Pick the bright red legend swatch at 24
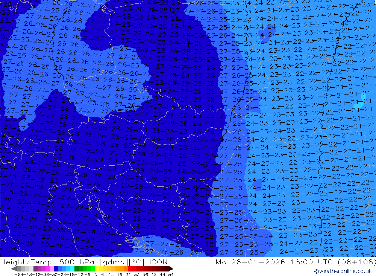 click(x=130, y=269)
